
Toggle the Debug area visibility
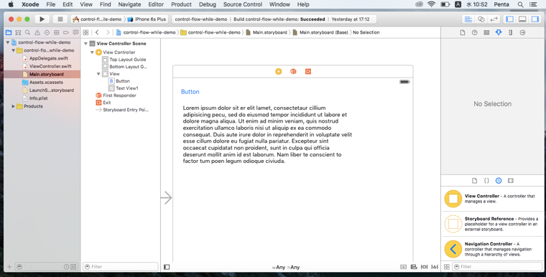[522, 19]
